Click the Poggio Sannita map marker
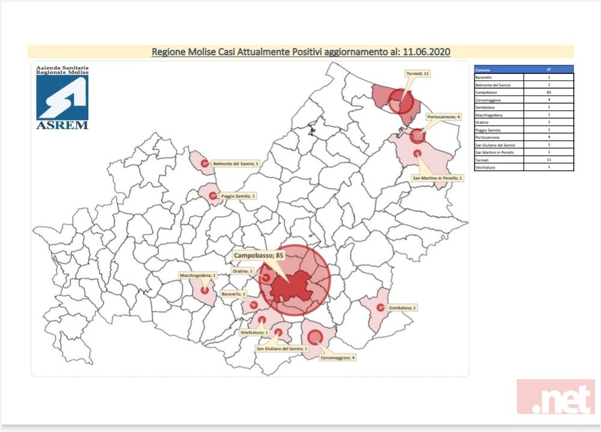Viewport: 601px width, 432px height. click(213, 196)
